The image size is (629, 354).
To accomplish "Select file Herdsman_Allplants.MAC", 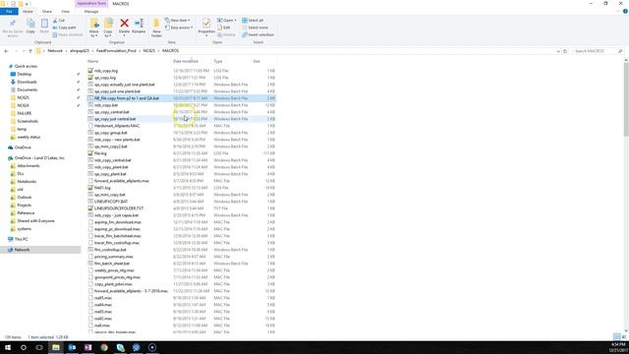I will [x=117, y=126].
